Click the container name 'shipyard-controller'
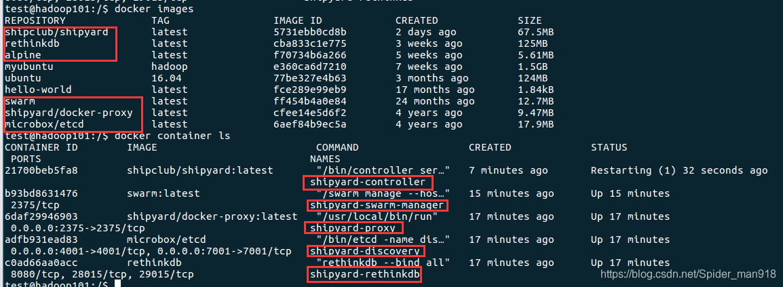Screen dimensions: 783x287 click(368, 182)
